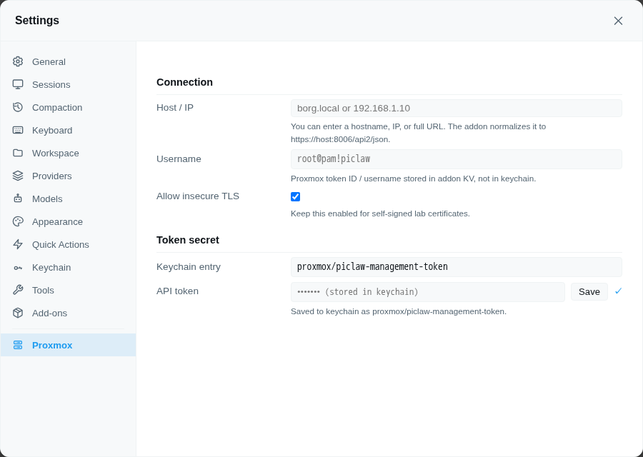Click the Tools wrench icon
Viewport: 643px width, 457px height.
click(18, 290)
